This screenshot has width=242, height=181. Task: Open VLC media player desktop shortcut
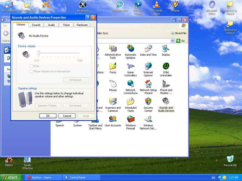coord(156,5)
